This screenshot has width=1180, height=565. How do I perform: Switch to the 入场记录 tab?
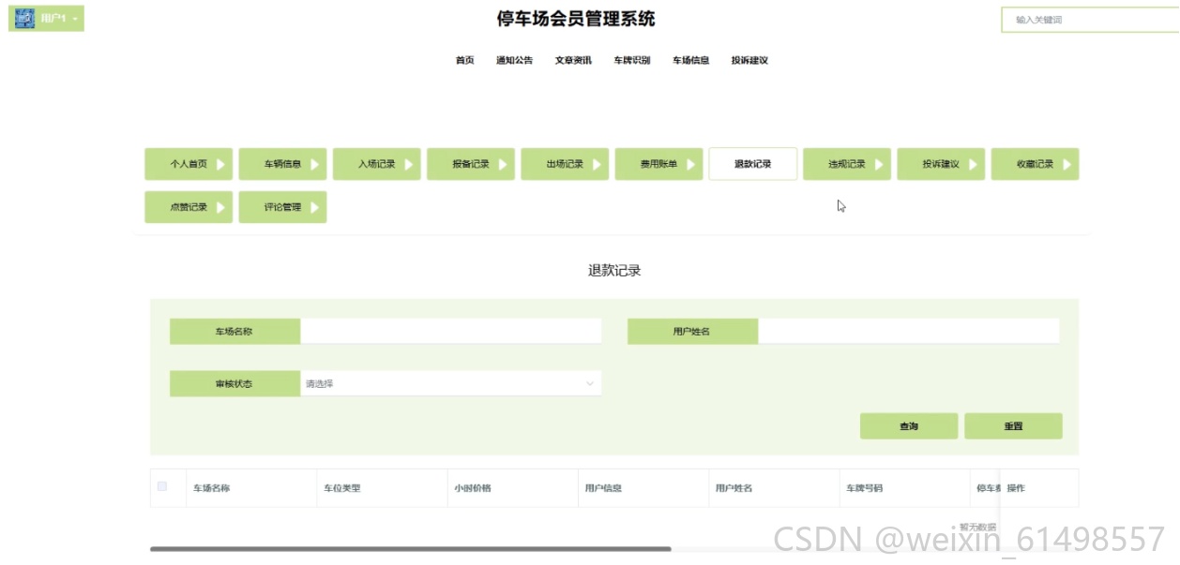pyautogui.click(x=376, y=164)
